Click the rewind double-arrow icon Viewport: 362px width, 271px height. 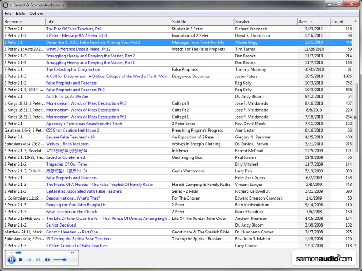click(x=11, y=253)
